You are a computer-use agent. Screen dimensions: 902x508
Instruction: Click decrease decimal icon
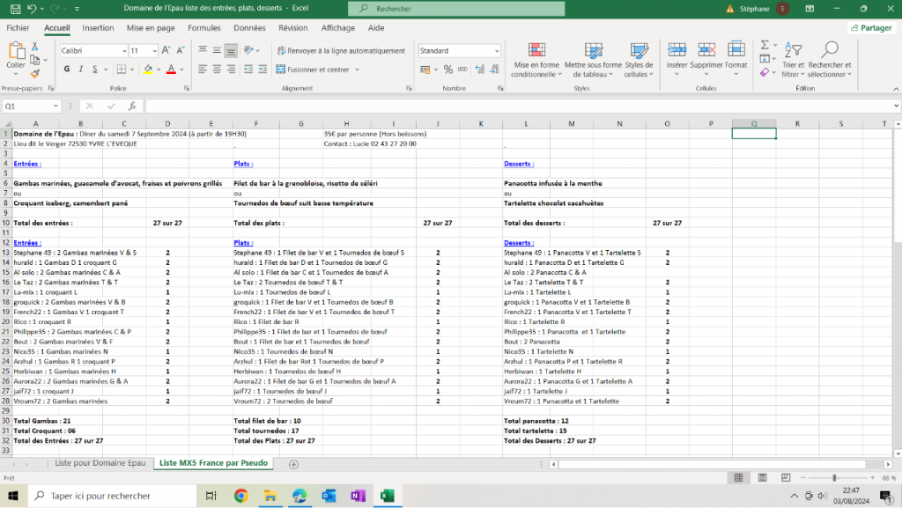coord(495,70)
